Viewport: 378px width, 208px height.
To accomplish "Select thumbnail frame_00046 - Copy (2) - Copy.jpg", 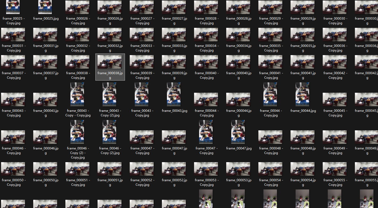I will pos(77,132).
